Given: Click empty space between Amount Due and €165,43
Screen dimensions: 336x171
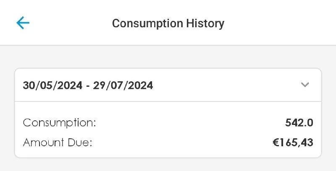Looking at the screenshot, I should point(181,142).
